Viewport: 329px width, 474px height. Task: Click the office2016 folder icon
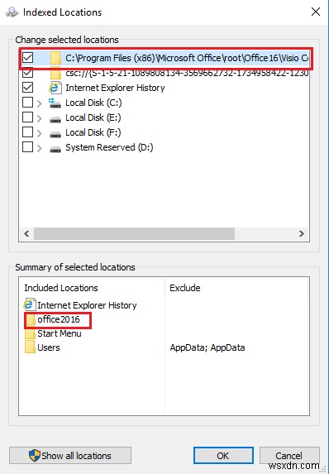pyautogui.click(x=31, y=320)
